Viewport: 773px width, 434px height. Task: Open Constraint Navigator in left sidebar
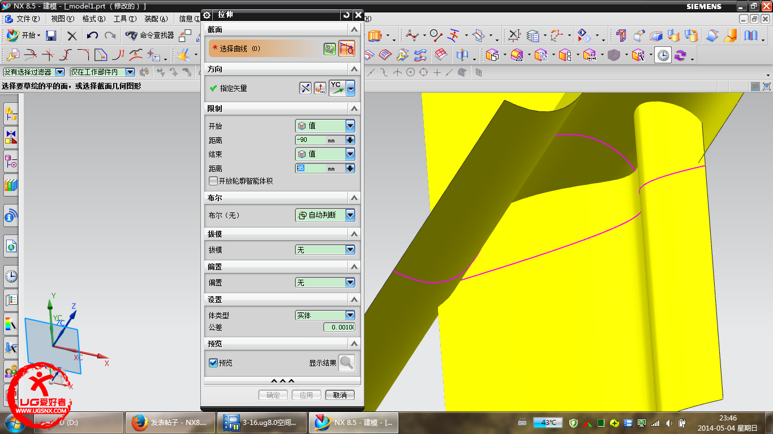pos(11,137)
